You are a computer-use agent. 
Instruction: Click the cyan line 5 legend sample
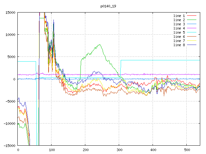[192, 32]
